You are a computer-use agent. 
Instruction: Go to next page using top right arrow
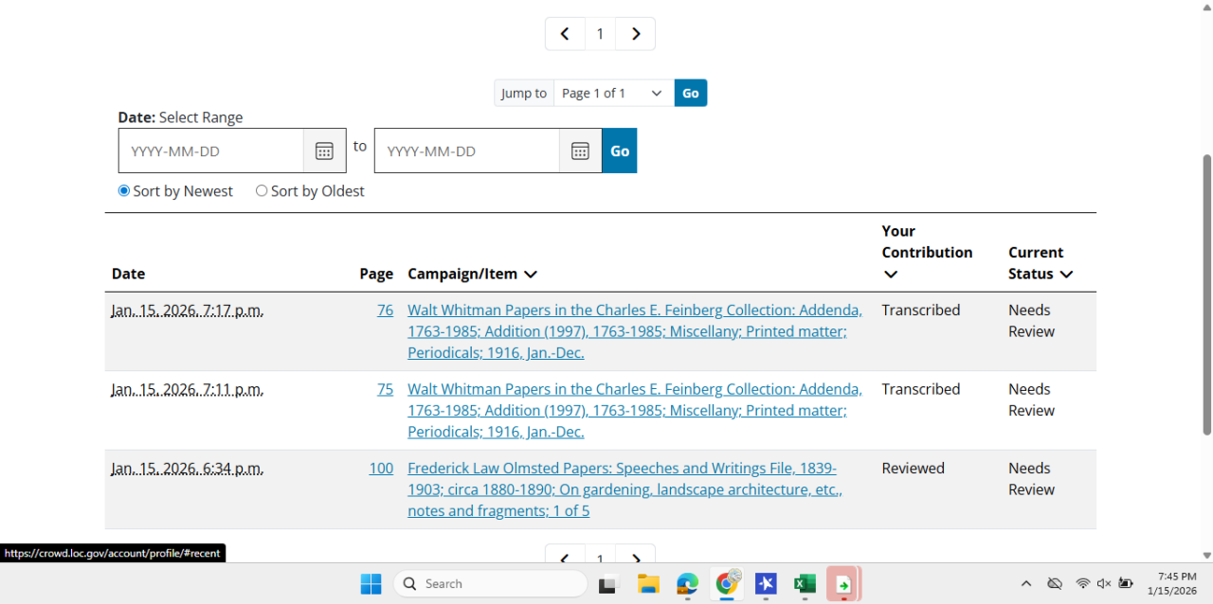pyautogui.click(x=635, y=34)
